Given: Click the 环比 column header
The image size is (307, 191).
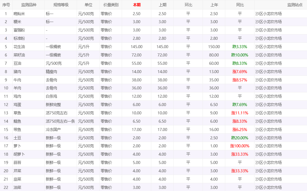Looking at the screenshot, I should tap(188, 5).
